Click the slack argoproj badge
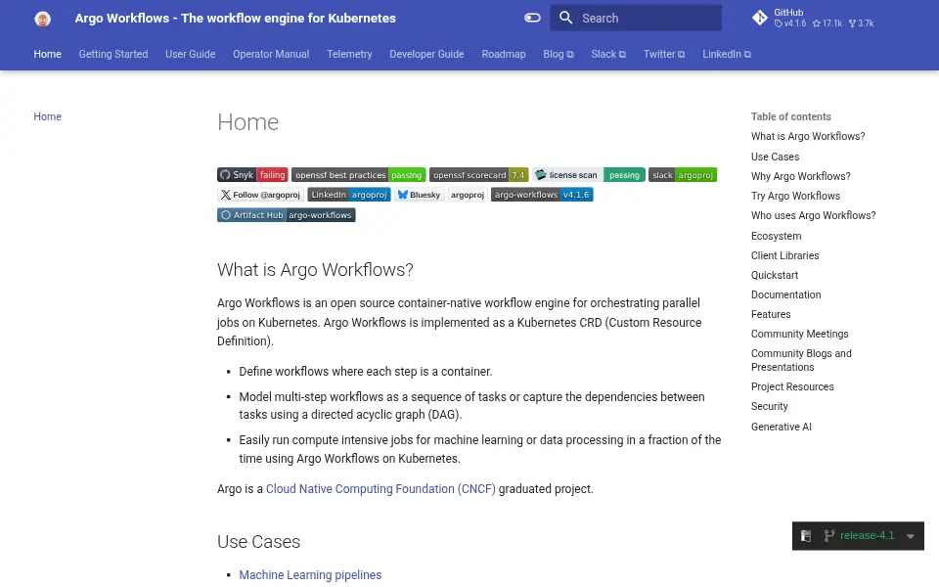The height and width of the screenshot is (587, 939). (683, 175)
